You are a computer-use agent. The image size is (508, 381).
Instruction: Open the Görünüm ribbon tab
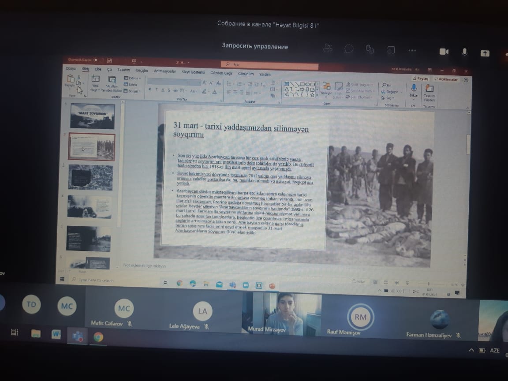246,74
